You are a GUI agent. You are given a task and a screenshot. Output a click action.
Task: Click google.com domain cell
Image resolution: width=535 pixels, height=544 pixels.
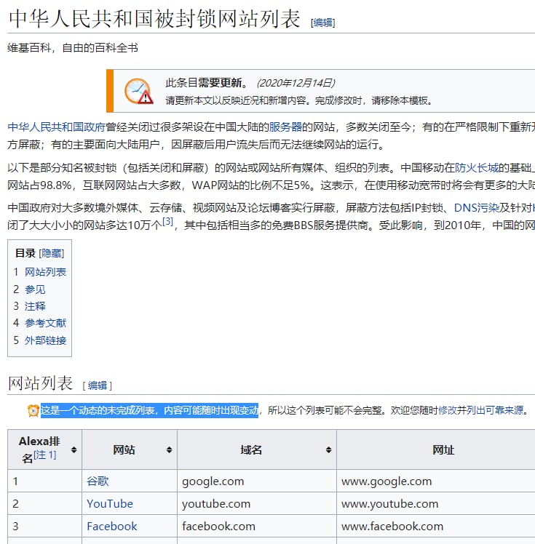point(256,481)
